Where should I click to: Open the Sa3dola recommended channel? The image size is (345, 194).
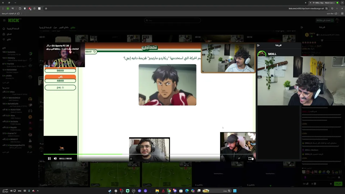tap(17, 123)
